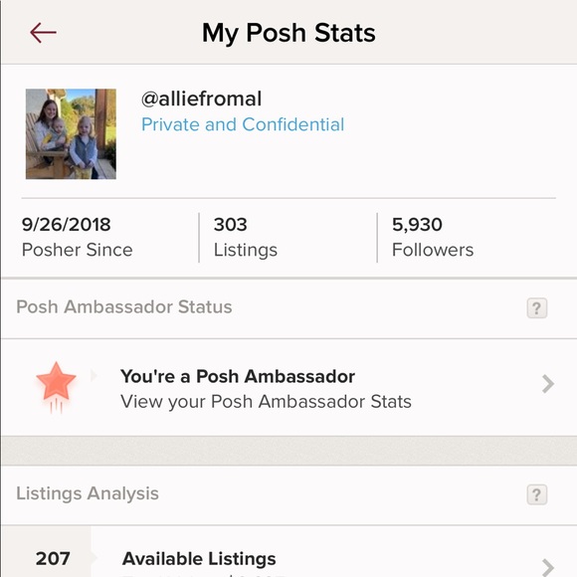This screenshot has height=577, width=577.
Task: Open the Available Listings row
Action: pyautogui.click(x=288, y=551)
